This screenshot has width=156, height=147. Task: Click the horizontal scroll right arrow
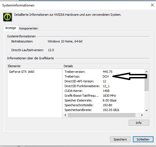142,115
